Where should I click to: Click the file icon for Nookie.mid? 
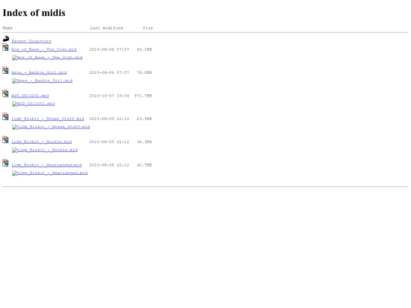click(5, 140)
